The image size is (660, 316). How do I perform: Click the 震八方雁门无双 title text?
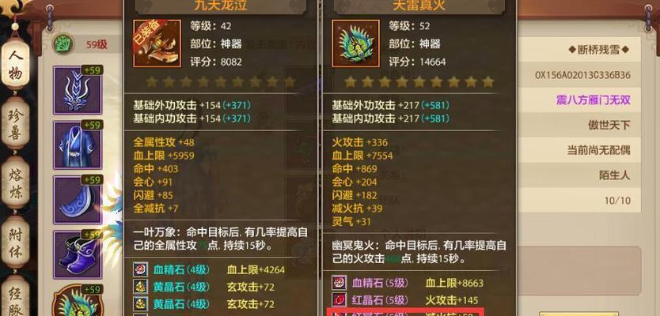pyautogui.click(x=593, y=100)
